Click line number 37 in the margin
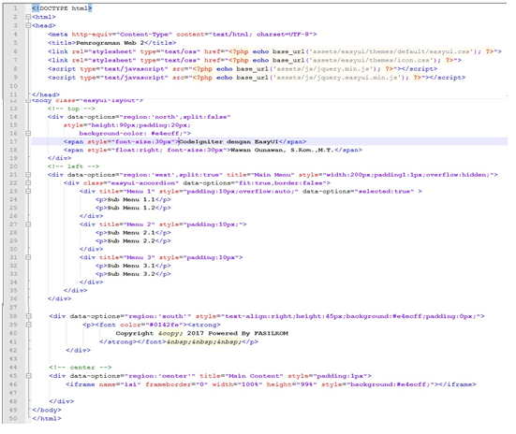The width and height of the screenshot is (516, 434). point(13,307)
